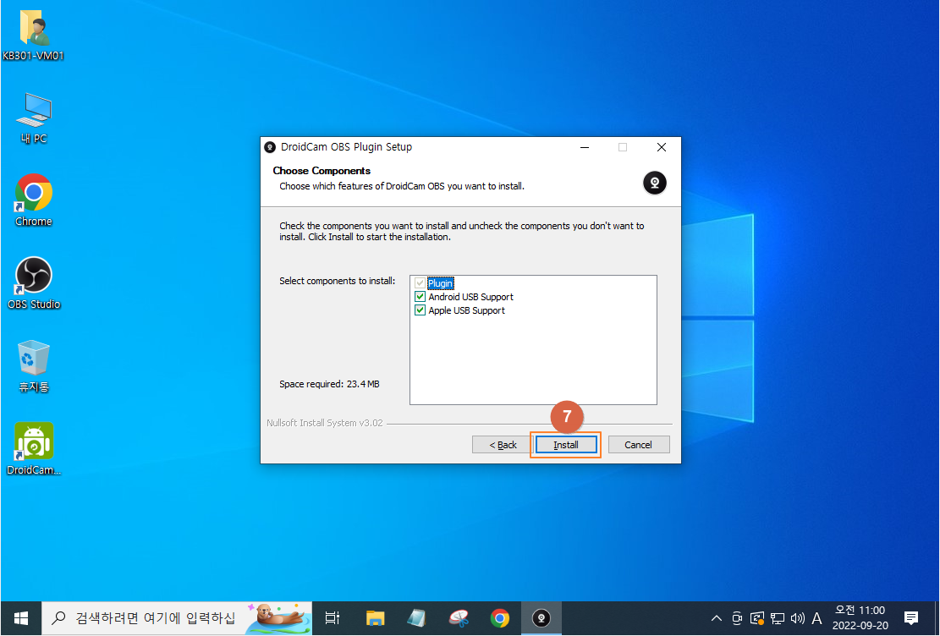Click the DroidCam OBS Plugin Setup title
Screen dimensions: 940x636
click(347, 147)
